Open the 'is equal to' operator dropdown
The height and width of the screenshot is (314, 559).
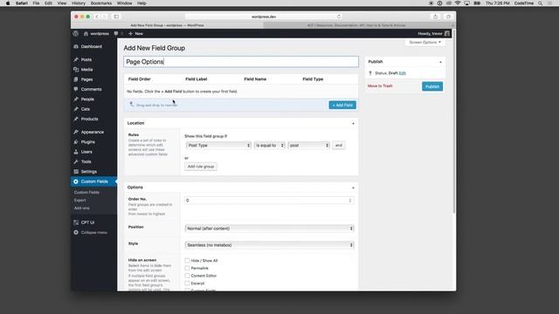270,146
